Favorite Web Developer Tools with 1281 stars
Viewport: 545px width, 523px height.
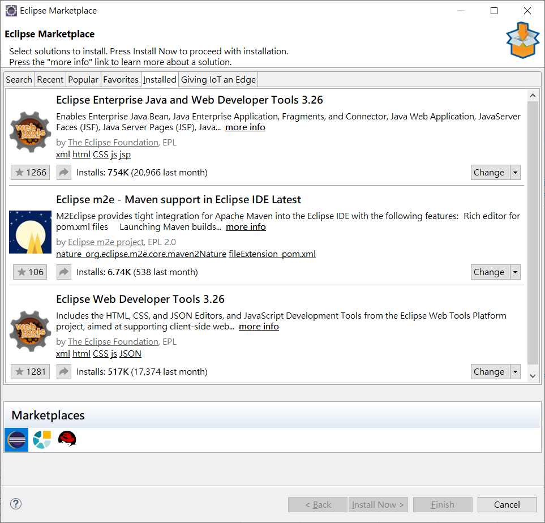click(30, 372)
